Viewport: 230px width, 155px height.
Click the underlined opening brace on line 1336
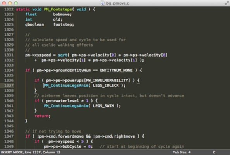point(139,81)
